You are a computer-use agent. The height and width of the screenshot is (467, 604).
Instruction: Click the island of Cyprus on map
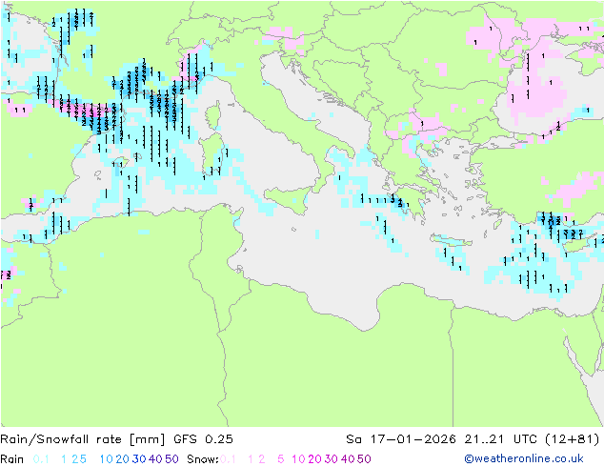[x=578, y=244]
